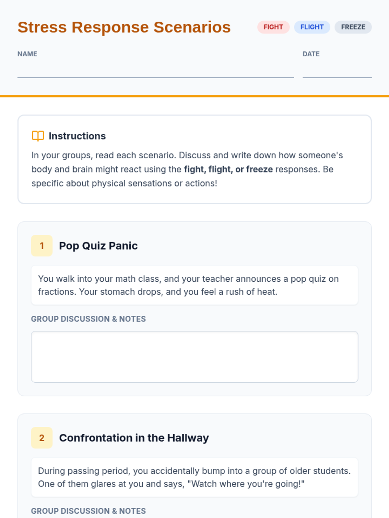
Task: Click the NAME field label
Action: [27, 54]
